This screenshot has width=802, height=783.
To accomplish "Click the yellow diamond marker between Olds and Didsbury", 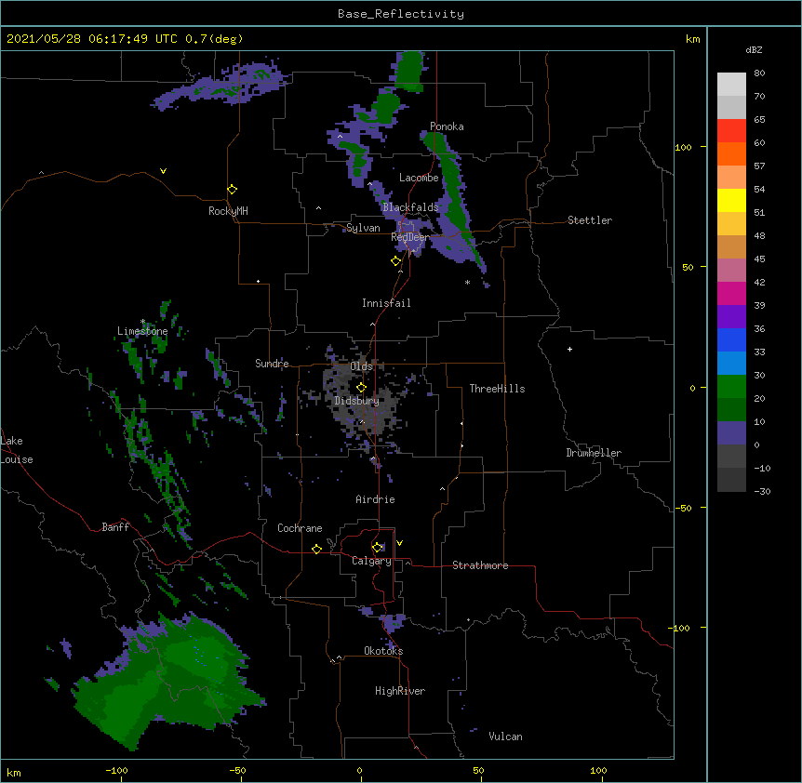I will coord(361,388).
